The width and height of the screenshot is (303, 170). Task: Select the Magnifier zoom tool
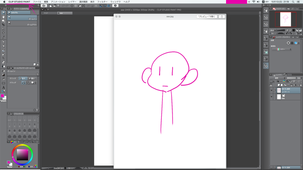3,13
